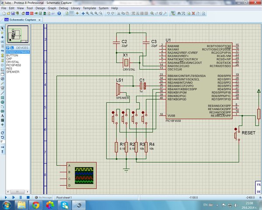
Task: Save the design with the floppy icon
Action: click(13, 14)
